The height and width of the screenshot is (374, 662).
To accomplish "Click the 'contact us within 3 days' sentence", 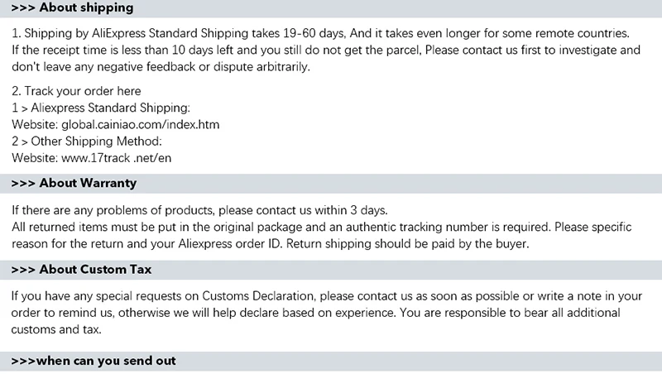I will point(199,209).
